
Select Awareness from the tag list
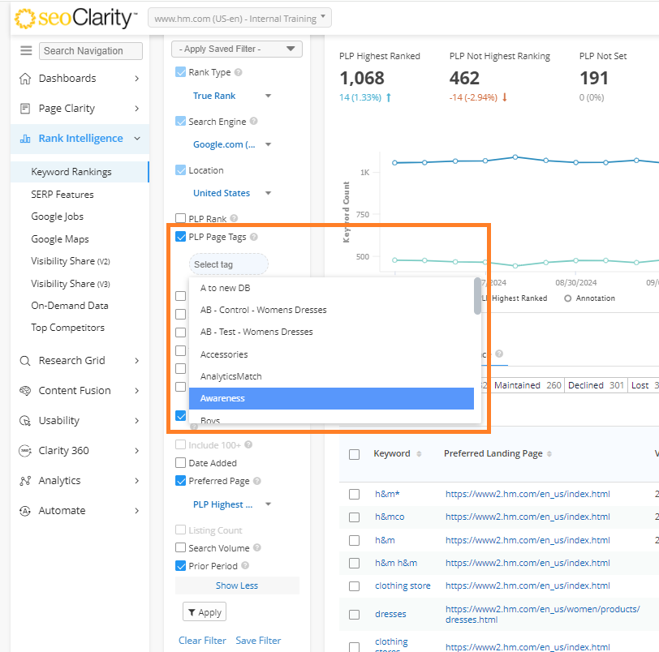pos(331,398)
